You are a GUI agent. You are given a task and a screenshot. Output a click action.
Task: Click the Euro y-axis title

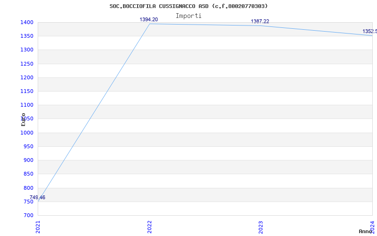23,119
